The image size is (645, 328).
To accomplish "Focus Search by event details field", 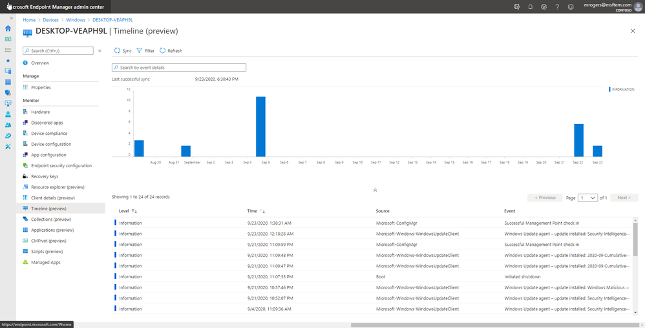I will 179,67.
